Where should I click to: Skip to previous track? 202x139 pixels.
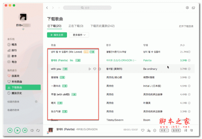click(x=10, y=130)
